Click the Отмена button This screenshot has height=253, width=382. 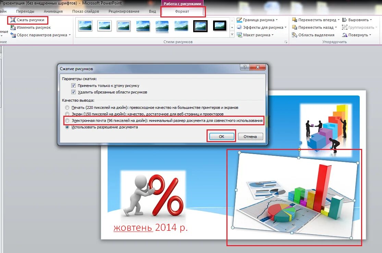[250, 137]
